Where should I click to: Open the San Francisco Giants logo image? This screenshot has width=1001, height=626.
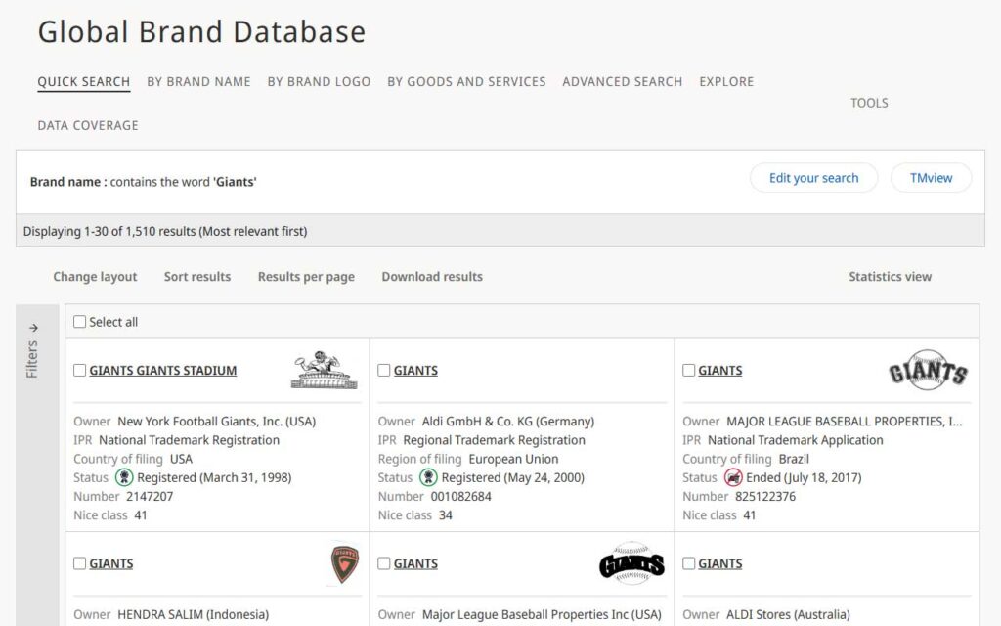pyautogui.click(x=928, y=371)
